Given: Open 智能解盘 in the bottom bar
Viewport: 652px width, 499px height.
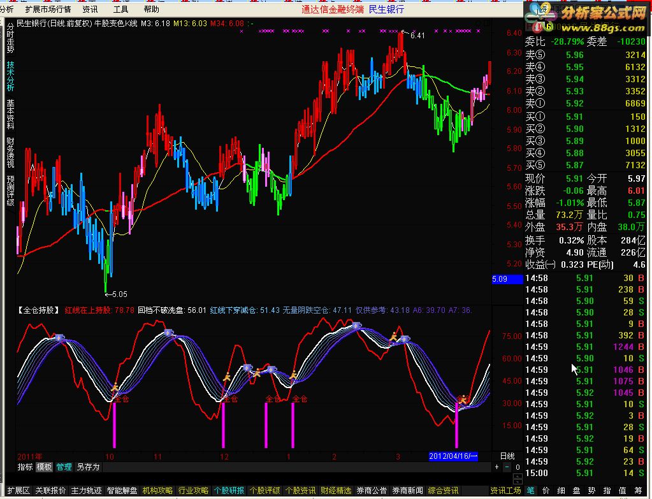Looking at the screenshot, I should pyautogui.click(x=122, y=491).
